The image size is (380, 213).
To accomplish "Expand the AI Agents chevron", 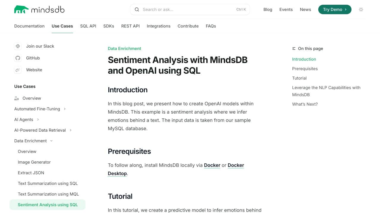I will pyautogui.click(x=38, y=120).
